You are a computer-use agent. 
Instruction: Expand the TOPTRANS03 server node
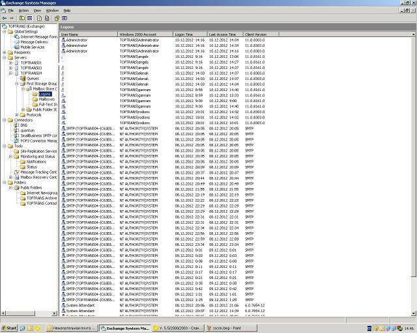(x=10, y=68)
